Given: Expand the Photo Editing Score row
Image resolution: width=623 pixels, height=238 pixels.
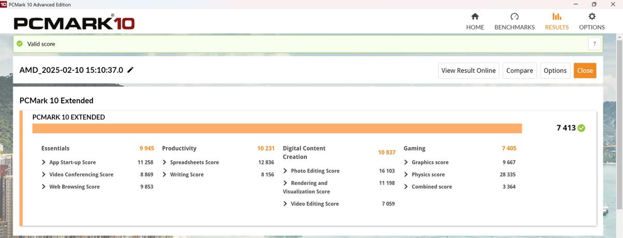Looking at the screenshot, I should point(286,171).
